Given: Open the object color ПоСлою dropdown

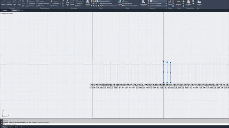Looking at the screenshot, I should tap(158, 1).
